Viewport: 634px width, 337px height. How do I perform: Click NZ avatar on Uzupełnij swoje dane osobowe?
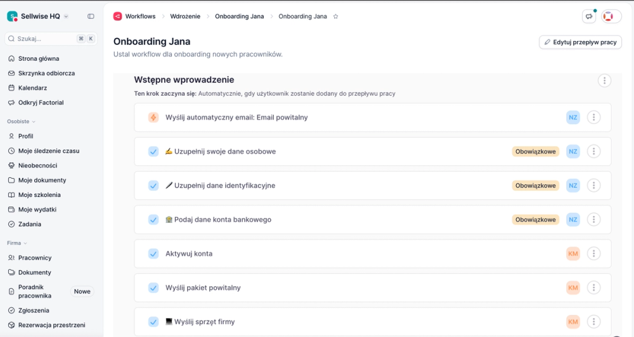(573, 151)
